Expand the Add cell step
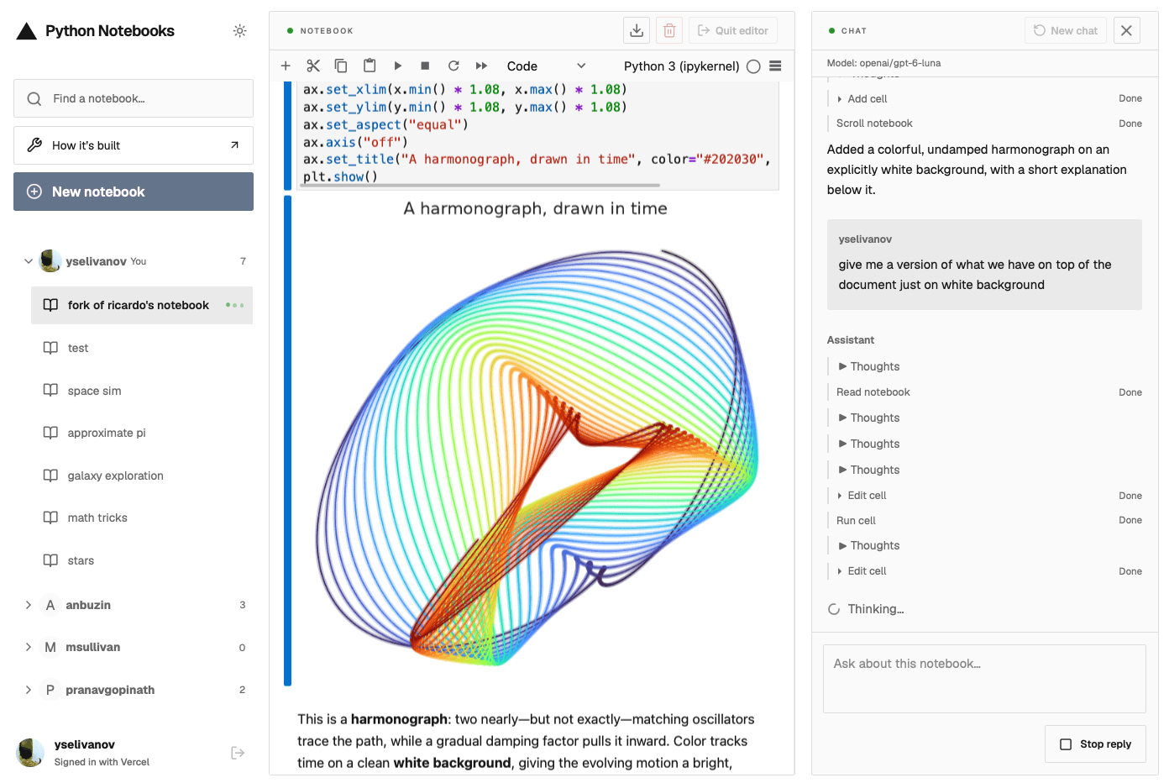Image resolution: width=1169 pixels, height=783 pixels. click(862, 98)
